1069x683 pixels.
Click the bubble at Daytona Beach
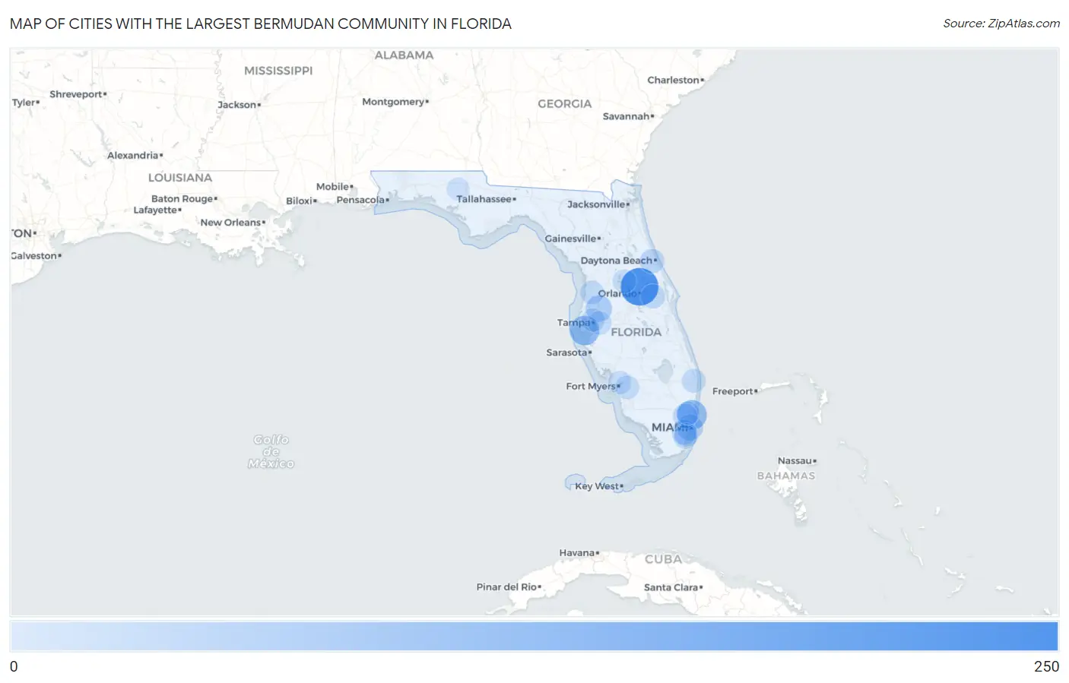click(652, 261)
